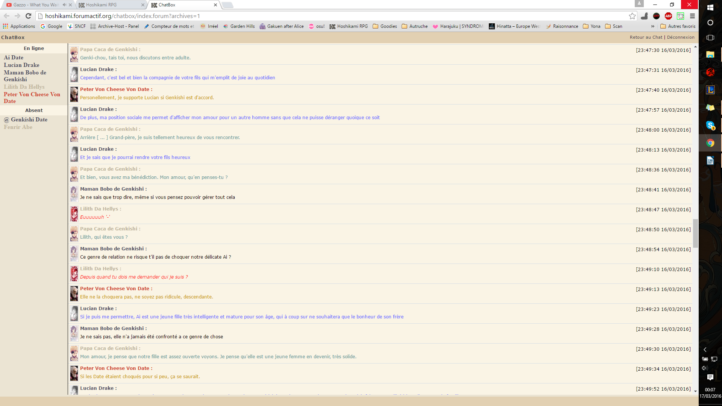Show hidden bookmarks with the » chevron
The height and width of the screenshot is (406, 722).
point(652,26)
